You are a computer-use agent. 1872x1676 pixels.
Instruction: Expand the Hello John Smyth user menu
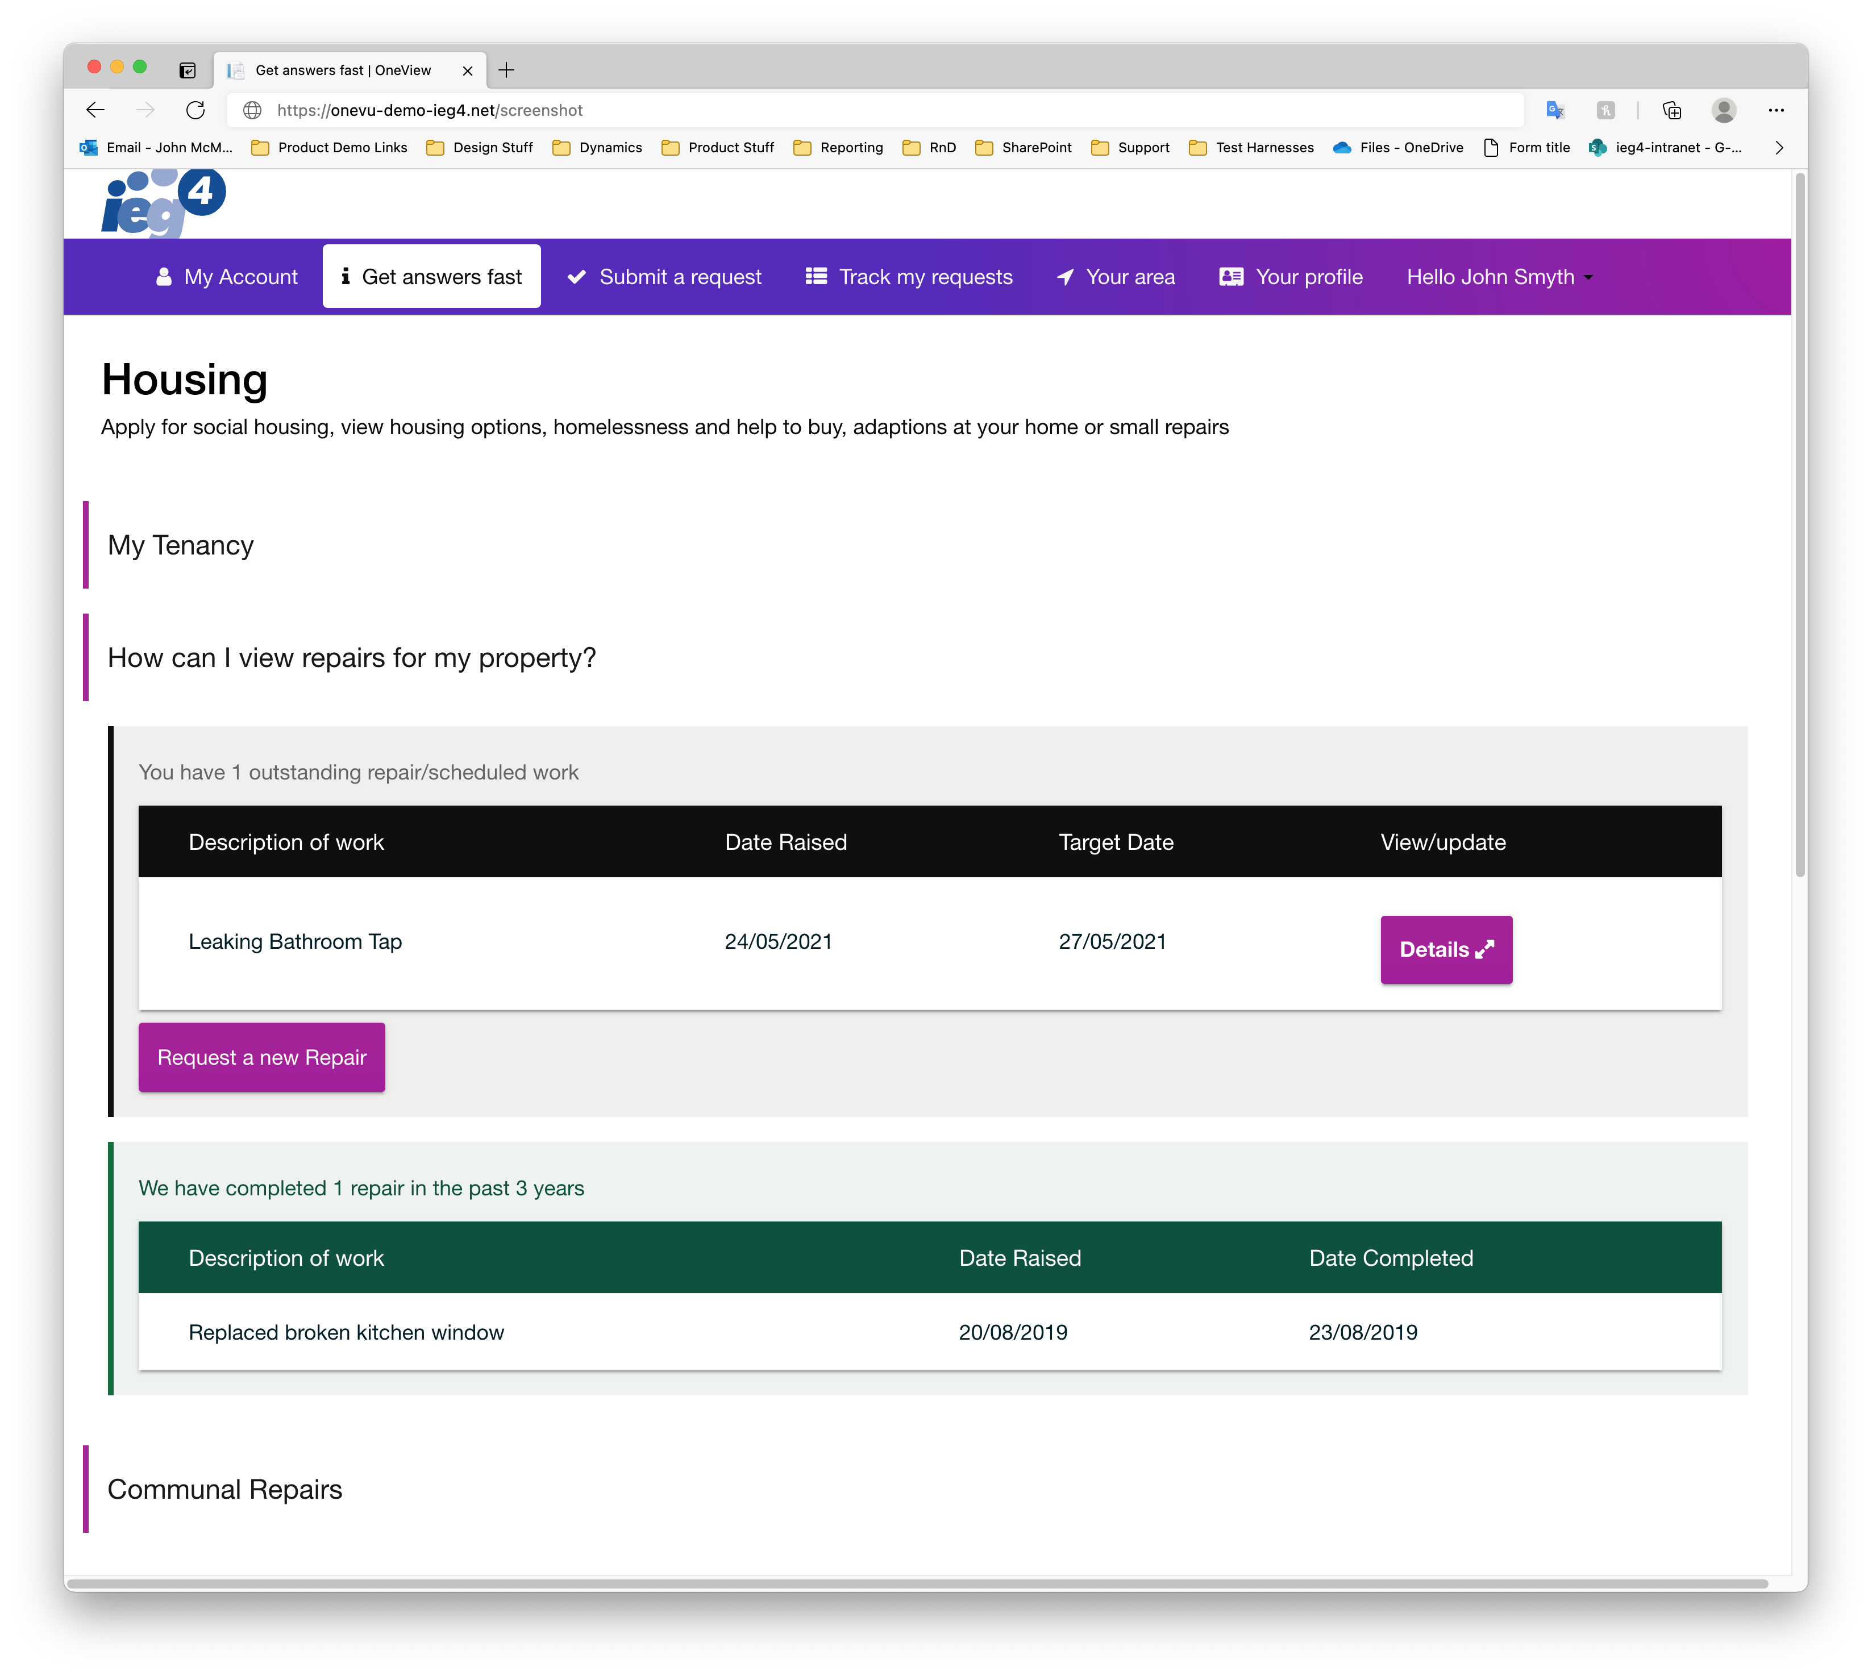(x=1500, y=277)
